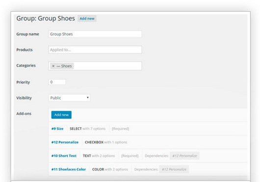Focus the Products 'Applied to...' field
Screen dimensions: 260x182
tap(95, 49)
